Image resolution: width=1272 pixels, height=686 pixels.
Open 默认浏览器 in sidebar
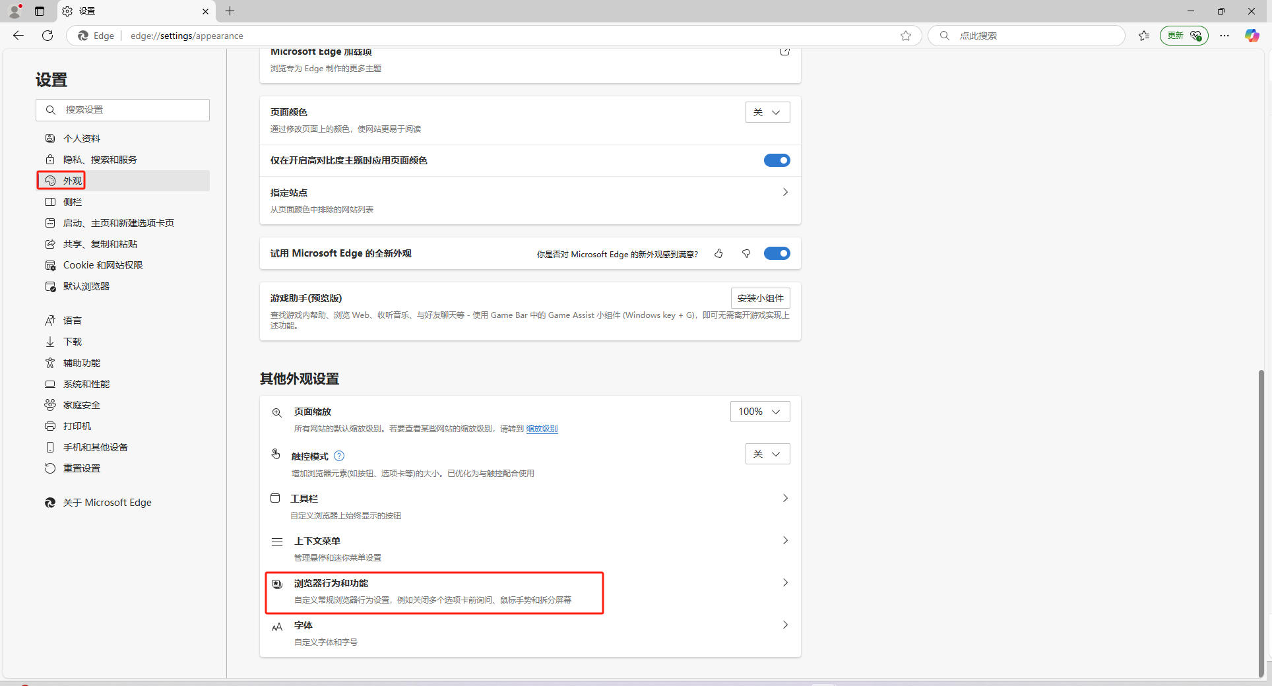(x=123, y=286)
